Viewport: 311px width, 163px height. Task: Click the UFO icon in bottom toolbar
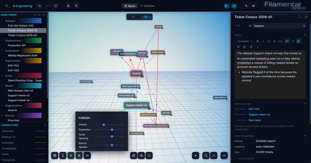[x=87, y=155]
